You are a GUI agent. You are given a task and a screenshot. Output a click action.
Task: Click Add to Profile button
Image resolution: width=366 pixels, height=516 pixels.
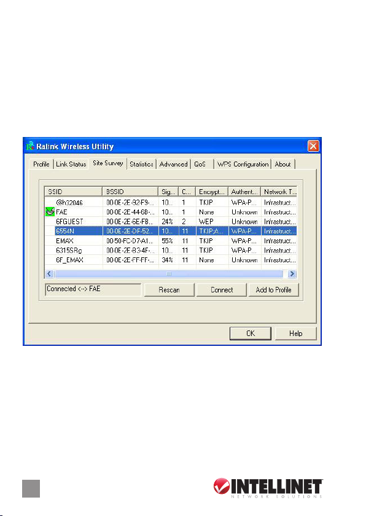tap(274, 290)
